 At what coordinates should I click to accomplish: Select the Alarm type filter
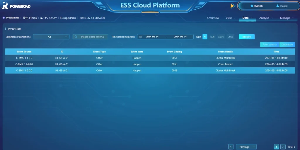point(221,37)
